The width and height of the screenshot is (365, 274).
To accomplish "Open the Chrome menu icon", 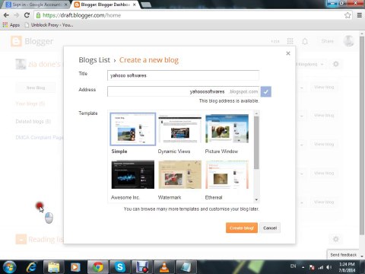I will [360, 15].
